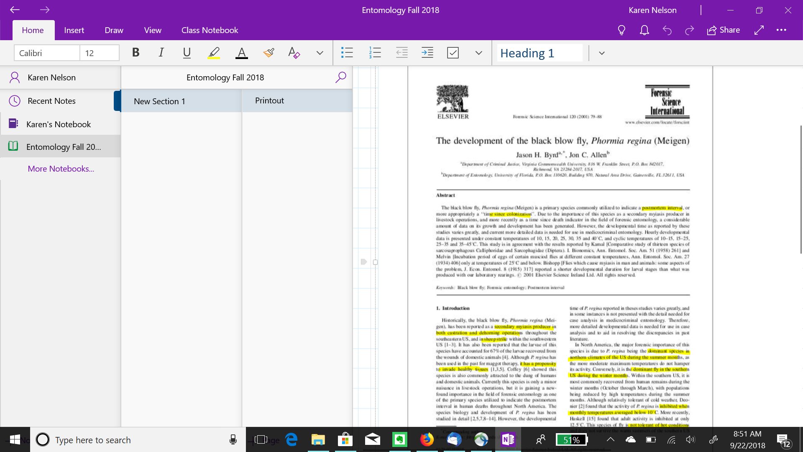Viewport: 803px width, 452px height.
Task: Toggle bold formatting
Action: [135, 53]
